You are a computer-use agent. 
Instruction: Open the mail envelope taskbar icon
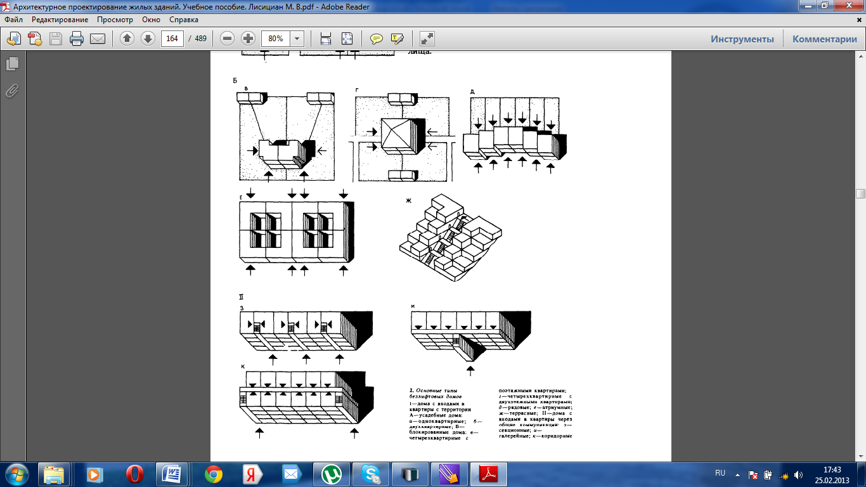(x=291, y=474)
